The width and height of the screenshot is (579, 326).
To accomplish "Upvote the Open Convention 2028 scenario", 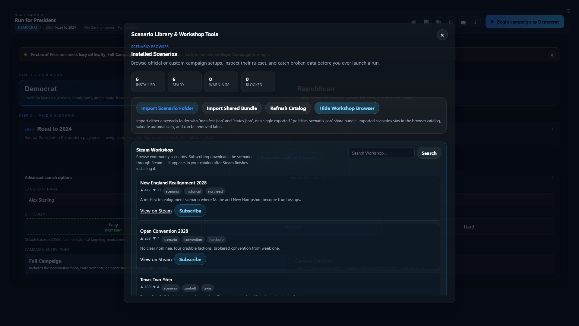I will [x=145, y=238].
